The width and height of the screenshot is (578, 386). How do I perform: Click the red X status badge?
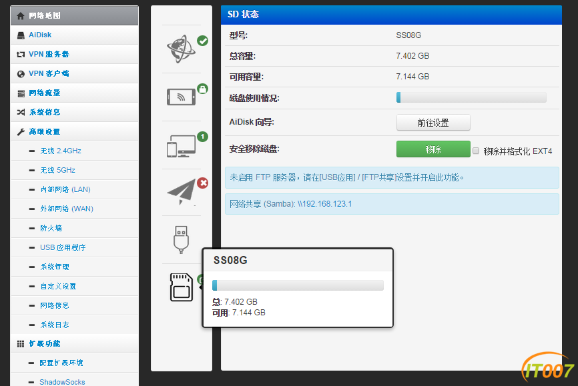202,183
